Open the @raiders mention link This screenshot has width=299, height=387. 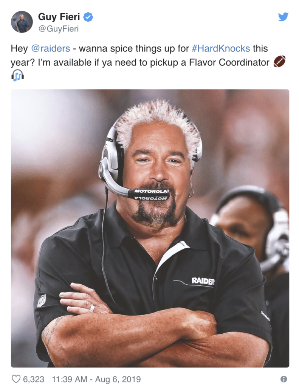[x=51, y=48]
